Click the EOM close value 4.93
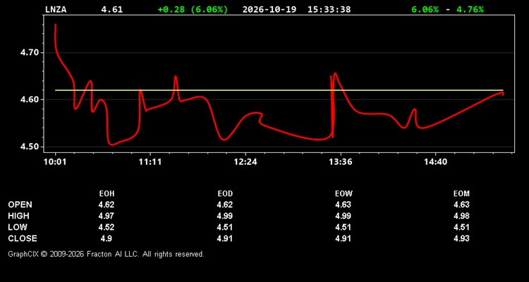 click(461, 238)
